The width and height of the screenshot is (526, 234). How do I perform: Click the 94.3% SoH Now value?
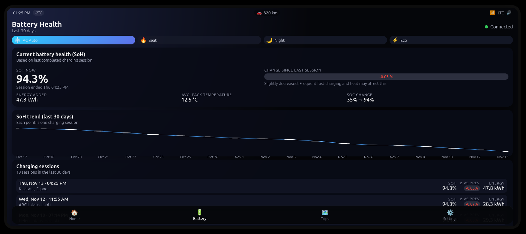click(x=32, y=79)
